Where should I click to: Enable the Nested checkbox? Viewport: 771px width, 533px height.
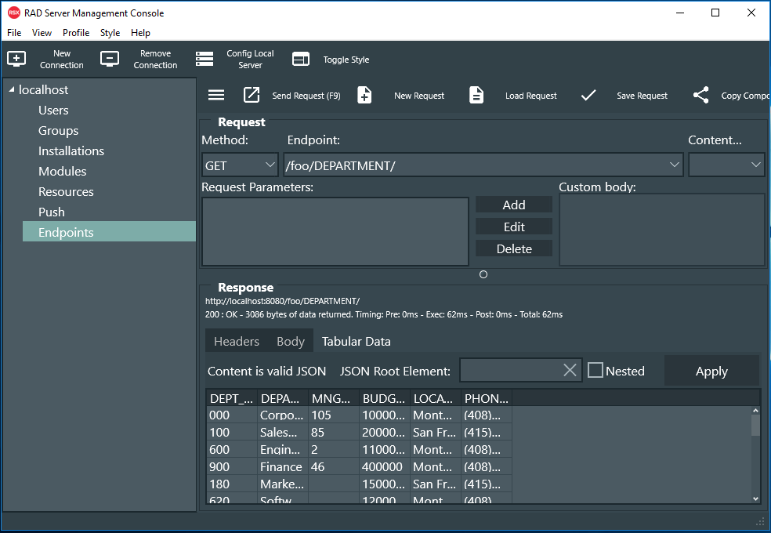595,370
